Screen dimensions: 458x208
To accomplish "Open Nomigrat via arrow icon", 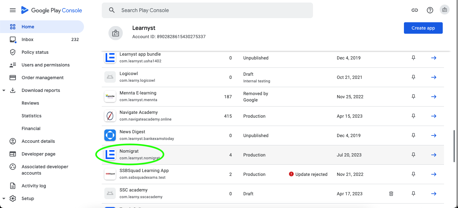I will tap(434, 155).
